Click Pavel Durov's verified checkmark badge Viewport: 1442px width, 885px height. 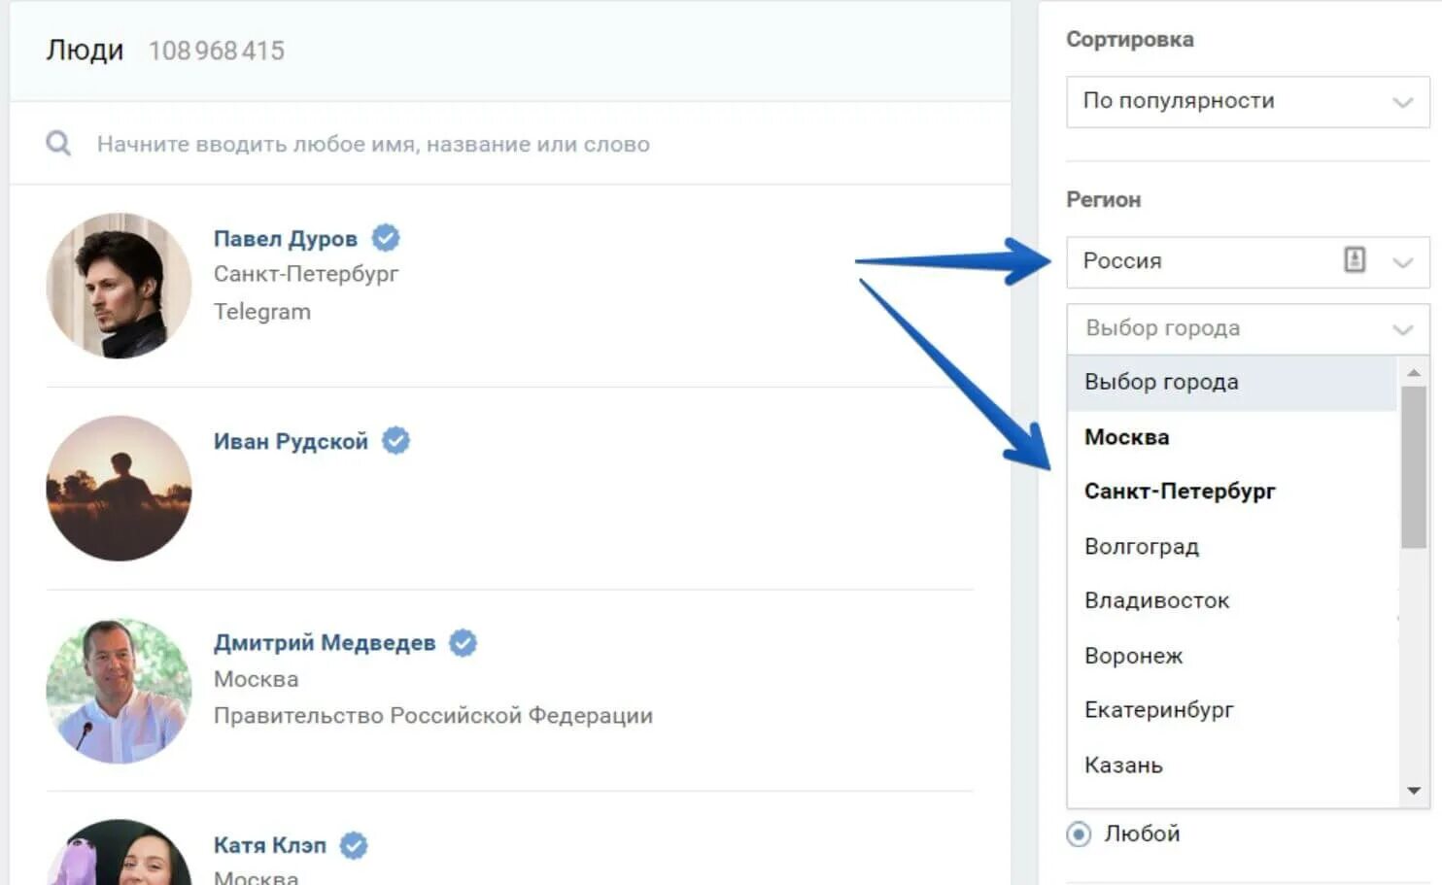(x=386, y=238)
